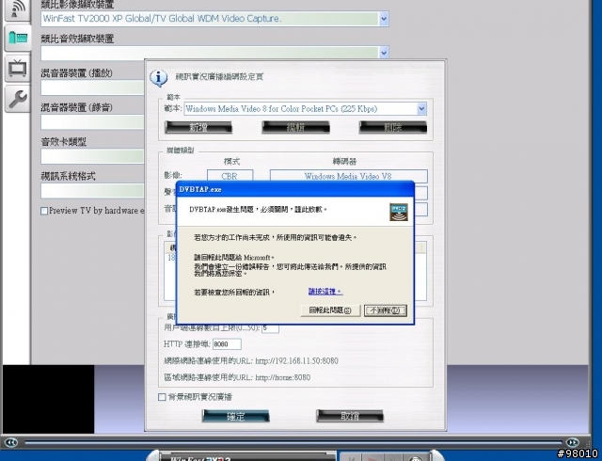Click the HTTP port 8080 field

coord(227,344)
